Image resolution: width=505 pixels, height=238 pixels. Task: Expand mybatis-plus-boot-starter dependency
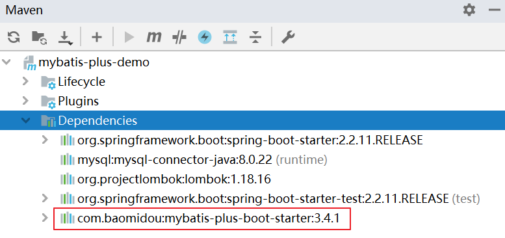point(45,218)
